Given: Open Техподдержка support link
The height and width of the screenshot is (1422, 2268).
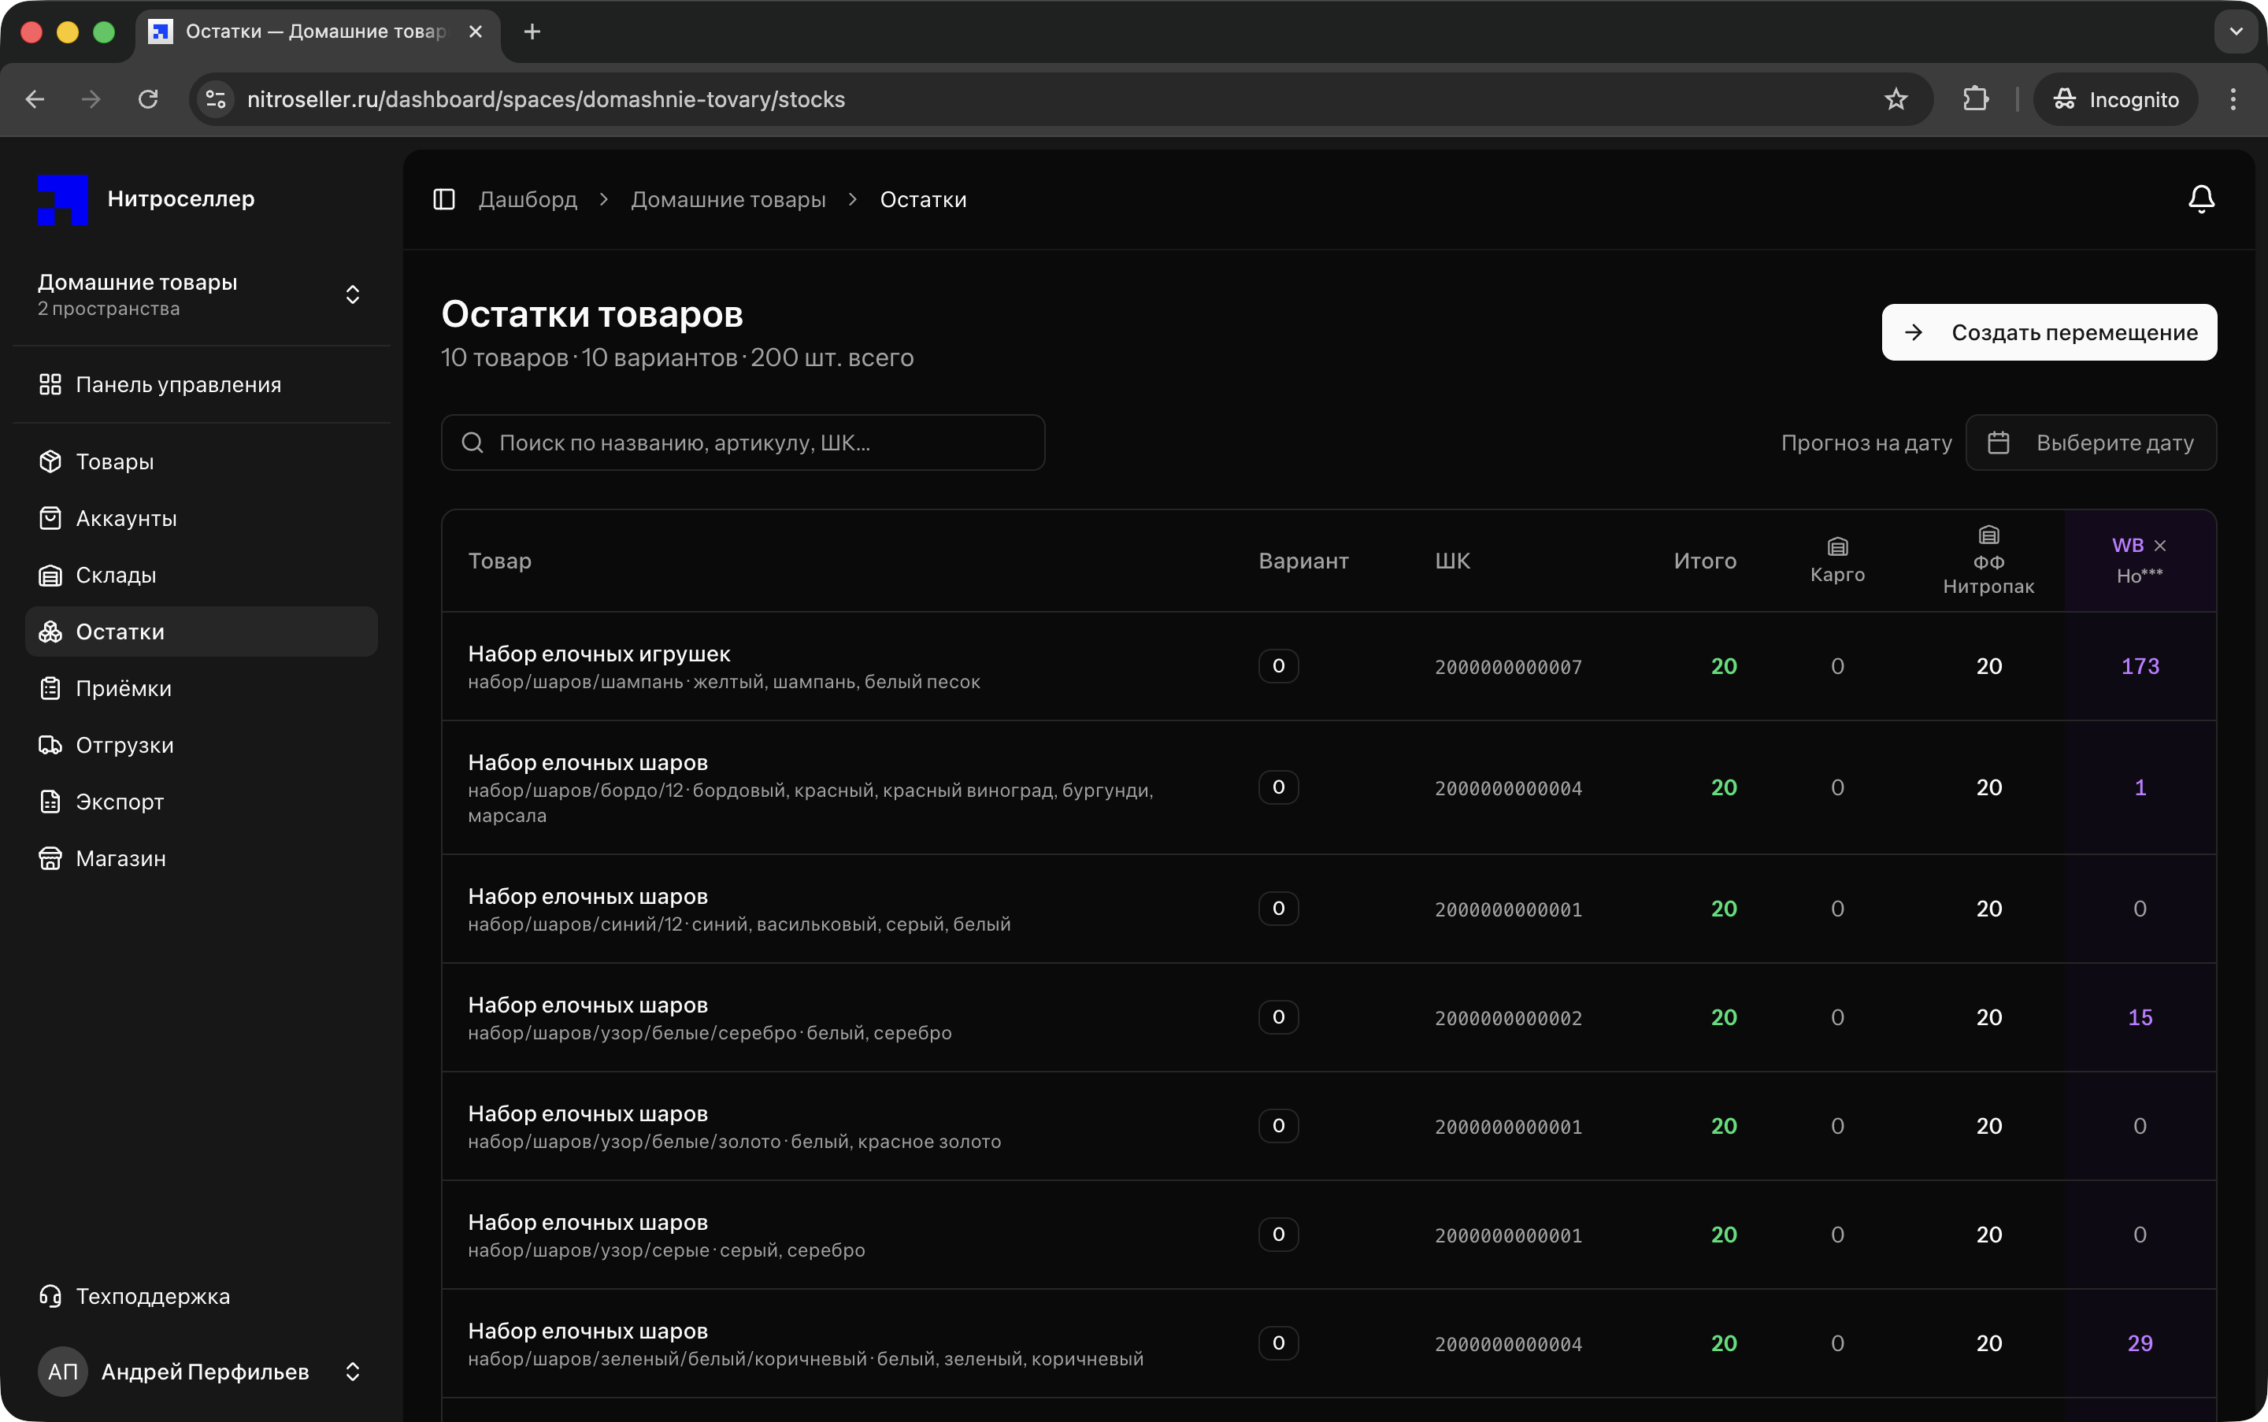Looking at the screenshot, I should coord(153,1296).
